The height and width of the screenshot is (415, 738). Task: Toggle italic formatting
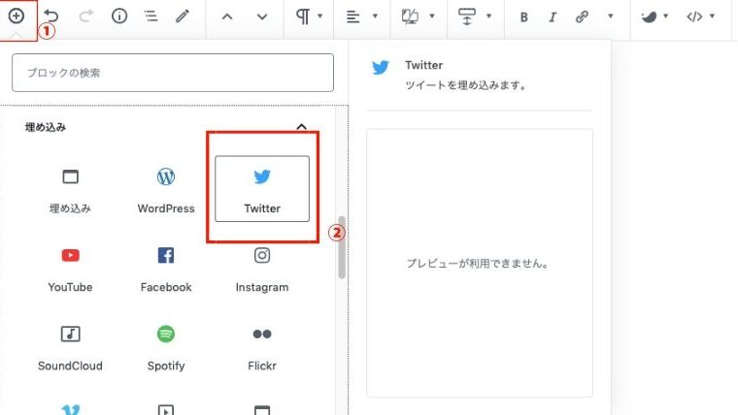(553, 17)
